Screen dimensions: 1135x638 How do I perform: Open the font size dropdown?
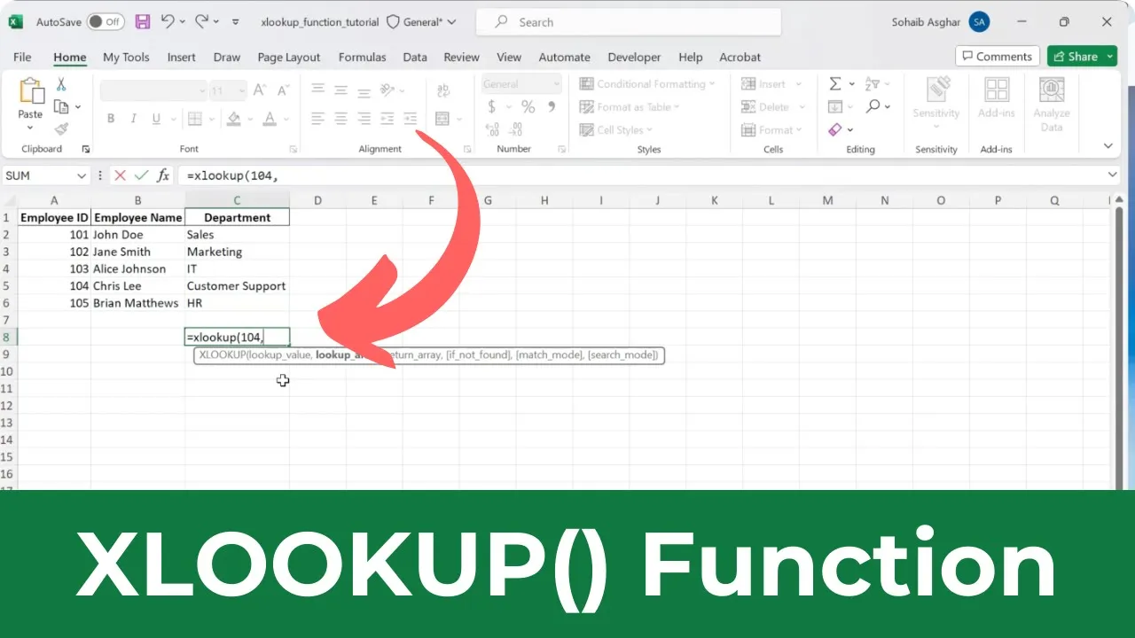pos(241,90)
